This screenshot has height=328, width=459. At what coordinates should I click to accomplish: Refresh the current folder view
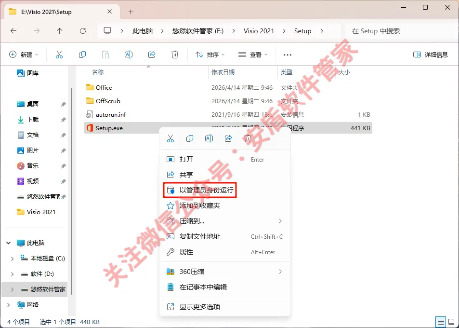83,31
